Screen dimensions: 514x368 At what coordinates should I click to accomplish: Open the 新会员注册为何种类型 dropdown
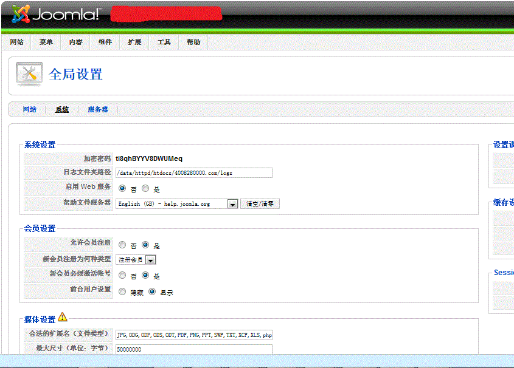[136, 260]
